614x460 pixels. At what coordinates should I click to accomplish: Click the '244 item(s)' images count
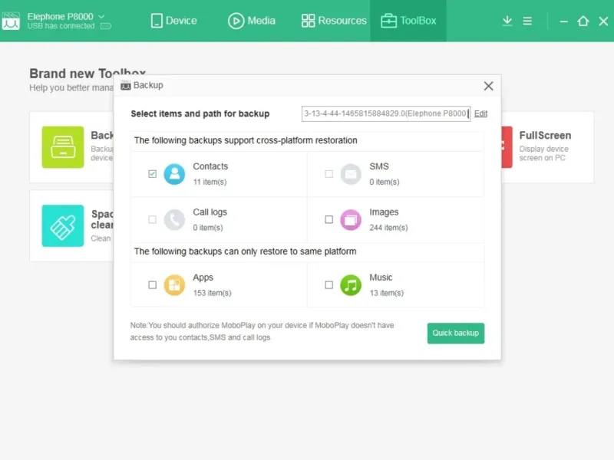388,228
